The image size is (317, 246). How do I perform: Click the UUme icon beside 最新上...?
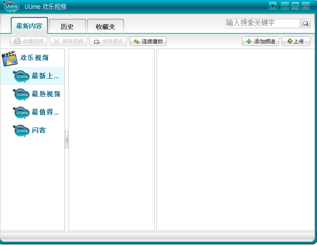(21, 76)
